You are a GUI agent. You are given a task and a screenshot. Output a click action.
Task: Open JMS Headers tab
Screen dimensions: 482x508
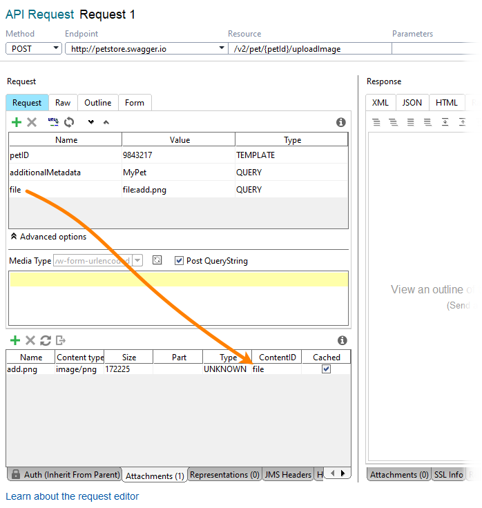(x=288, y=475)
